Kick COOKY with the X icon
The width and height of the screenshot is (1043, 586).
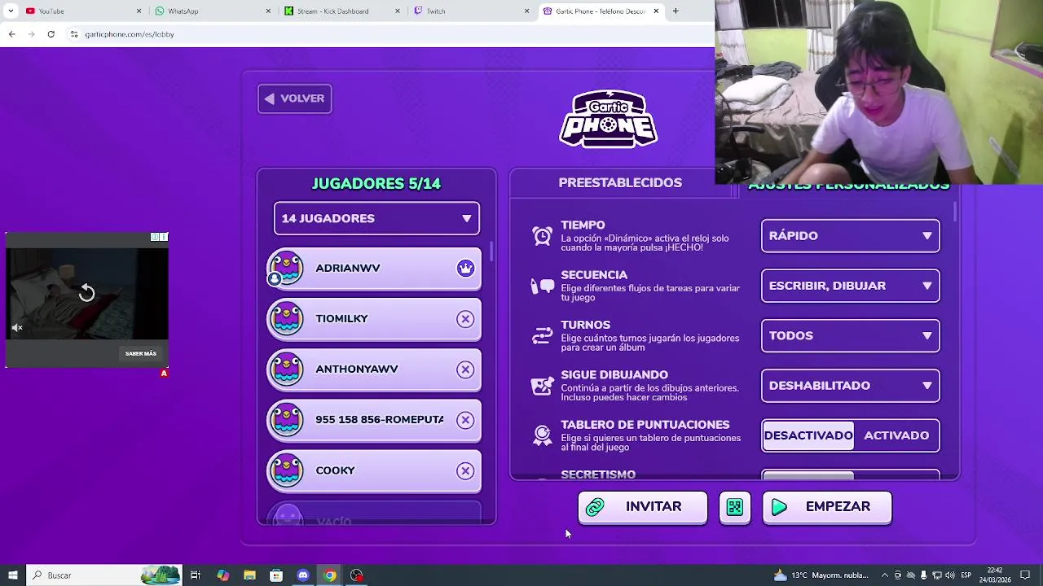tap(465, 470)
